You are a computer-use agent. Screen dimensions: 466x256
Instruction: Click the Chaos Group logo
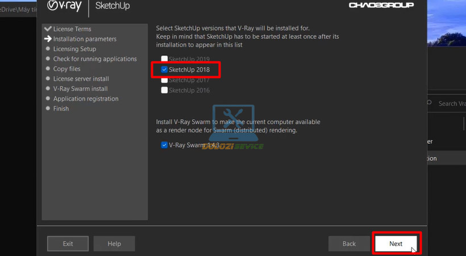[381, 6]
